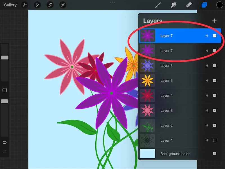Select Layer 2 green stems thumbnail
The image size is (225, 169).
(147, 125)
